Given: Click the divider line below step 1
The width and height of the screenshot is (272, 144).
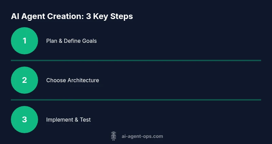Looking at the screenshot, I should pyautogui.click(x=136, y=60).
